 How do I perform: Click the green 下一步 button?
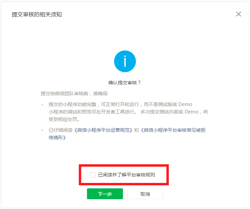click(105, 194)
